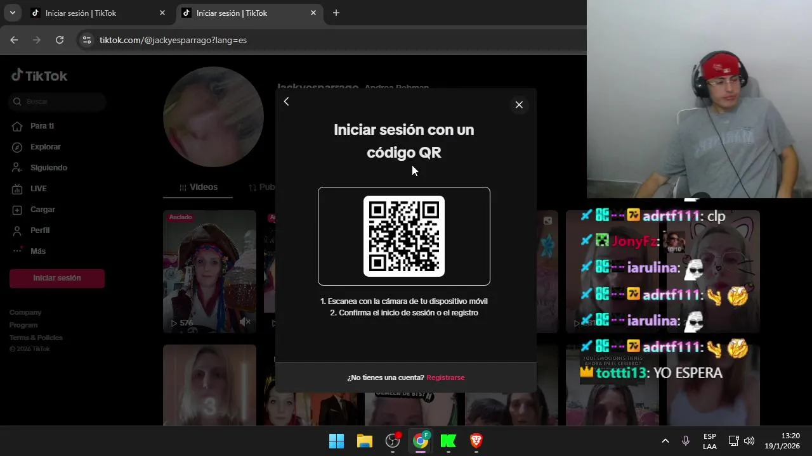Open File Explorer from the taskbar

click(365, 441)
